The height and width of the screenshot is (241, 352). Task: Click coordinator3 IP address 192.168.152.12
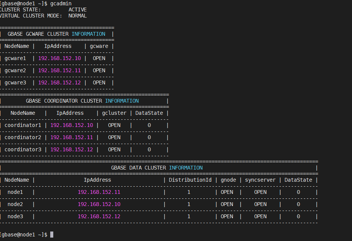(72, 149)
